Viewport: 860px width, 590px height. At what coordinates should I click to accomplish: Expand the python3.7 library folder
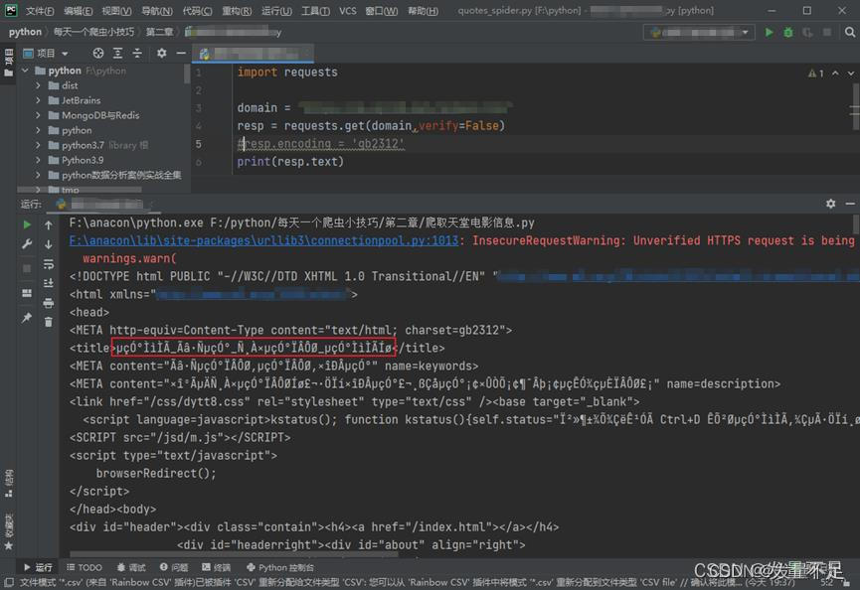point(38,145)
